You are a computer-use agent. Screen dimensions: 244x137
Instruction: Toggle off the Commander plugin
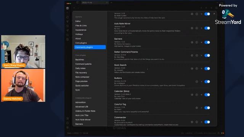coord(207,122)
